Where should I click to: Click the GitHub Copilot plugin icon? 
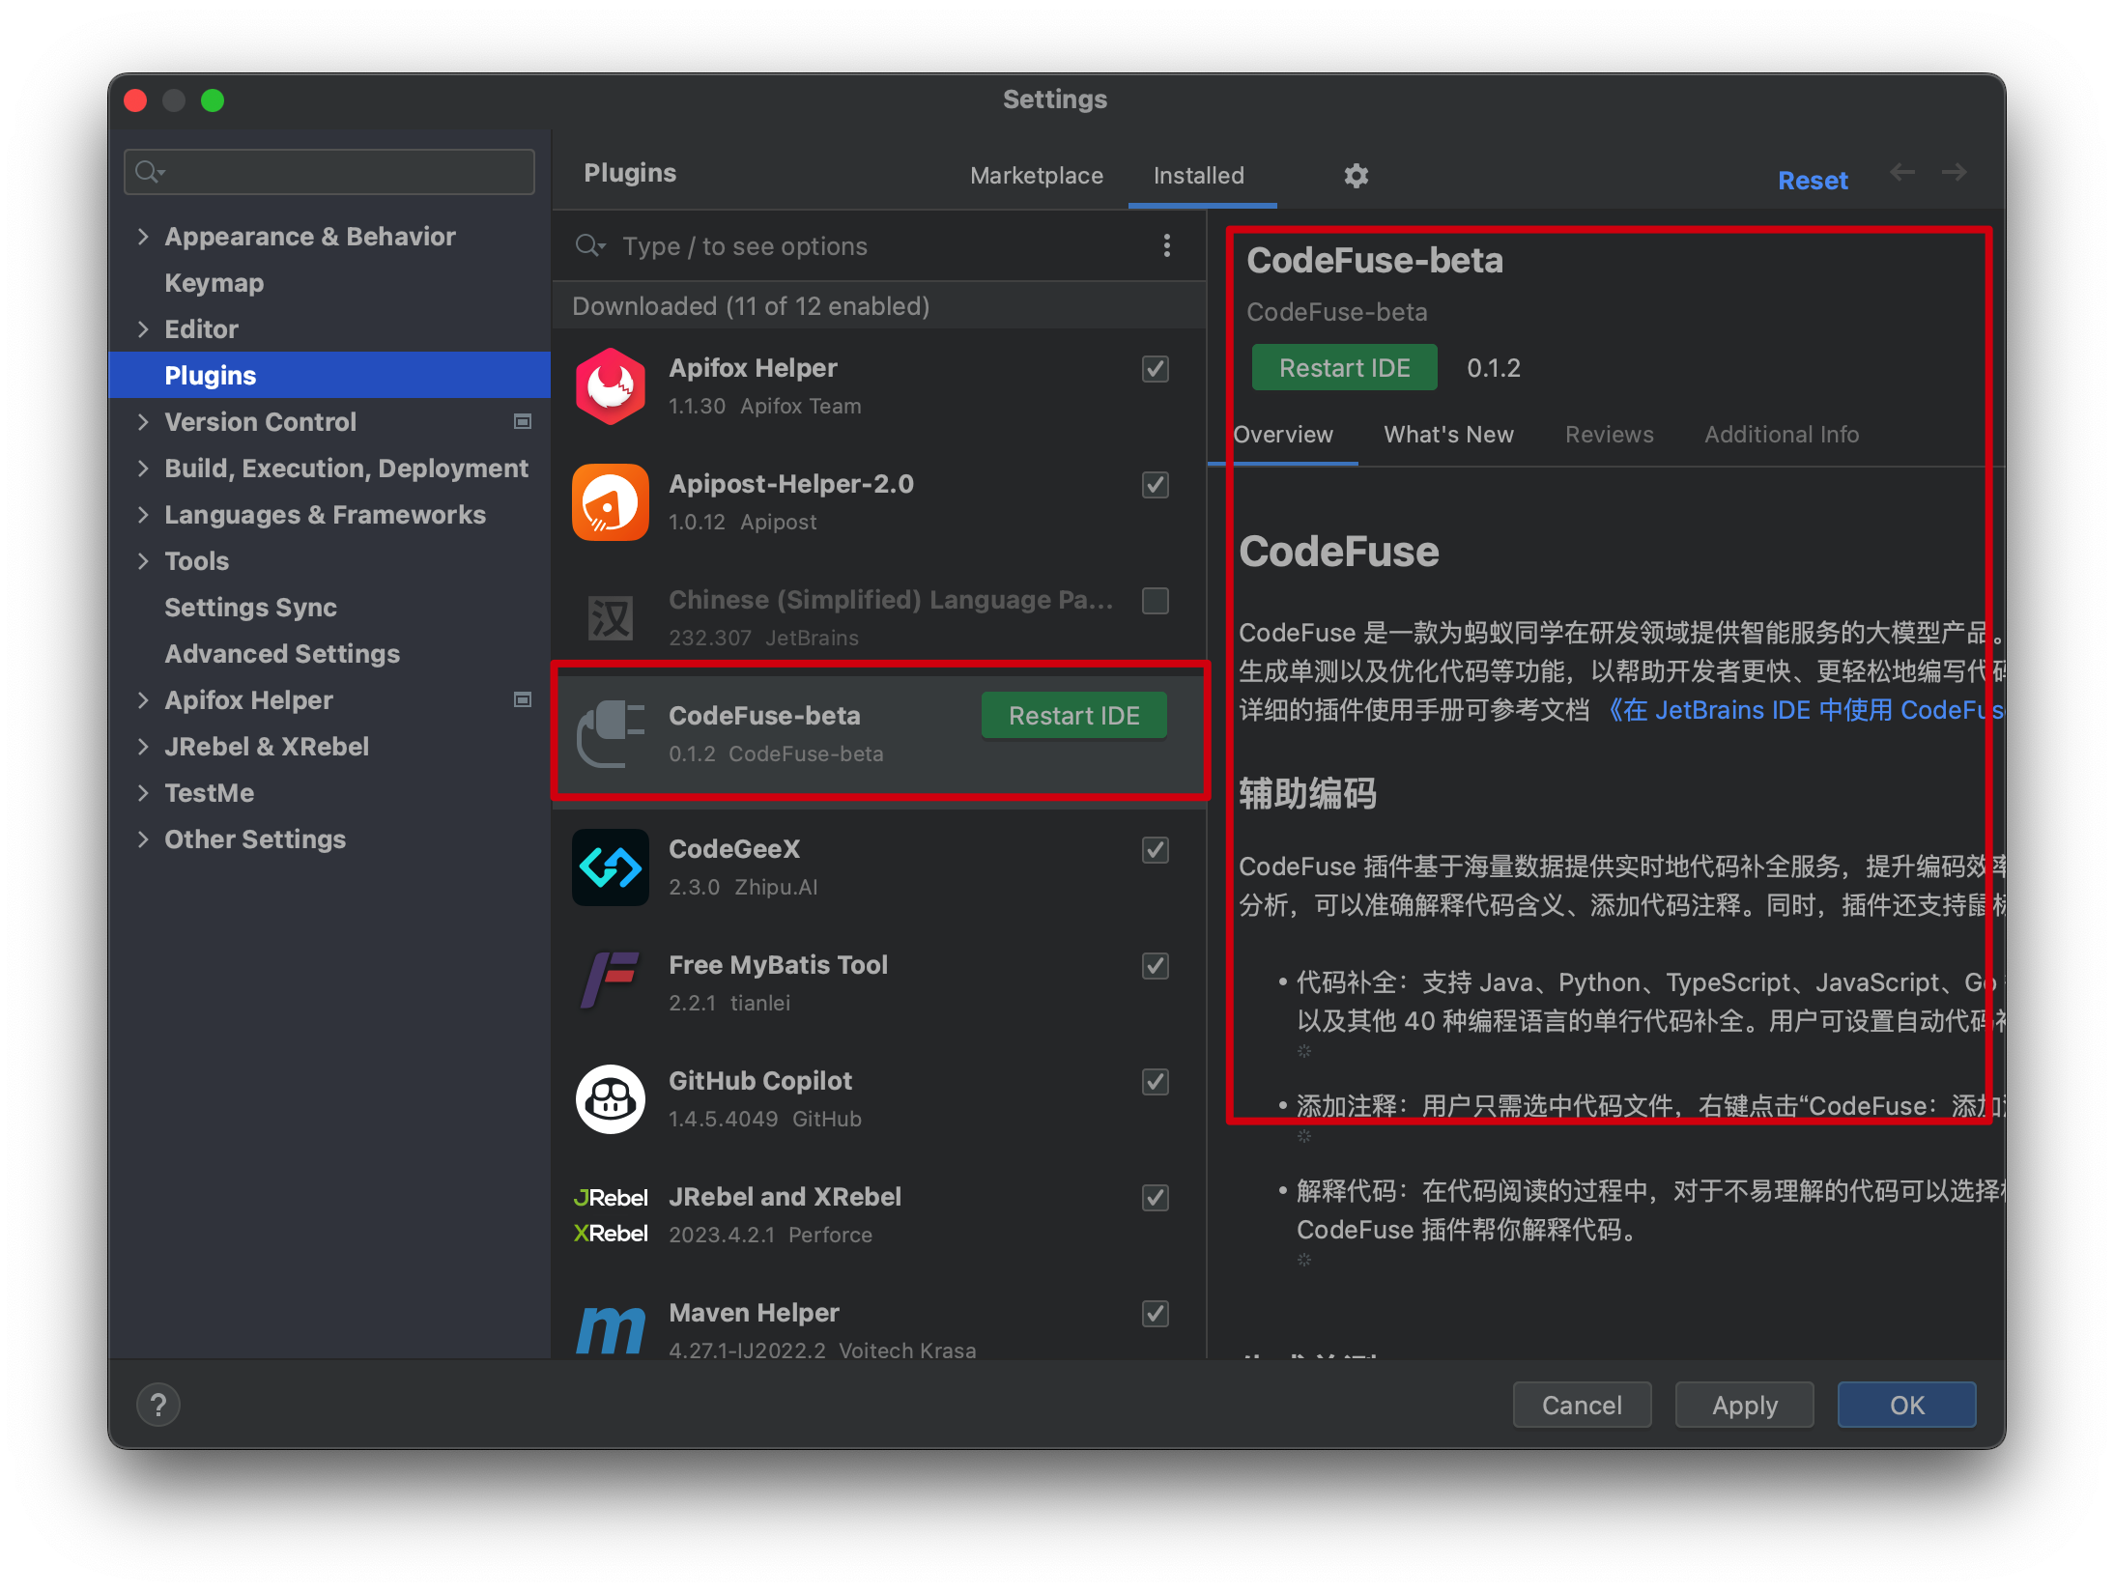[x=611, y=1099]
